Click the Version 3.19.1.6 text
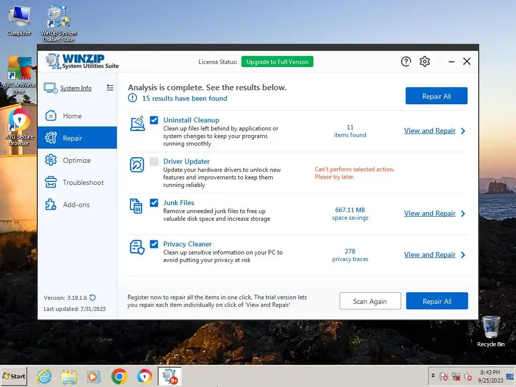The width and height of the screenshot is (516, 387). [66, 298]
